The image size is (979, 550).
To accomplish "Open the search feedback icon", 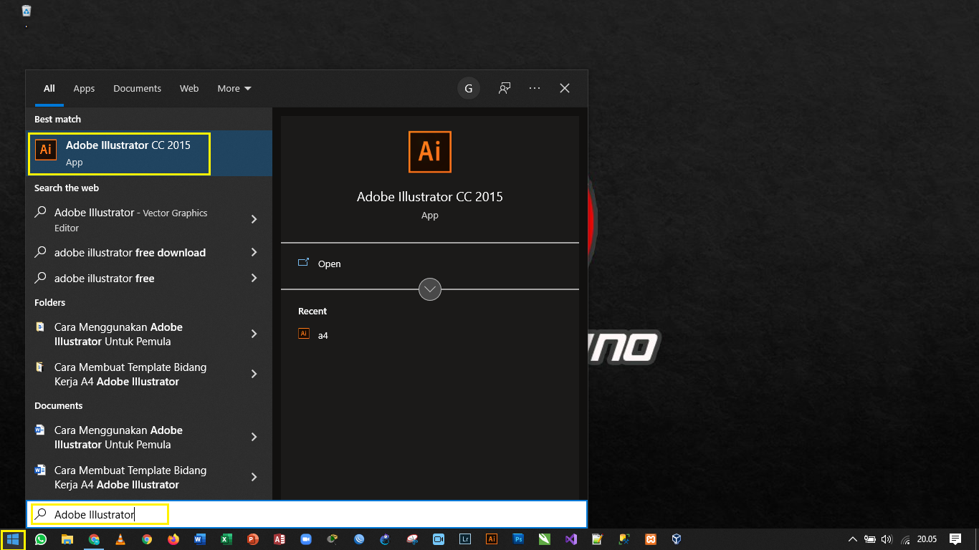I will [x=505, y=88].
